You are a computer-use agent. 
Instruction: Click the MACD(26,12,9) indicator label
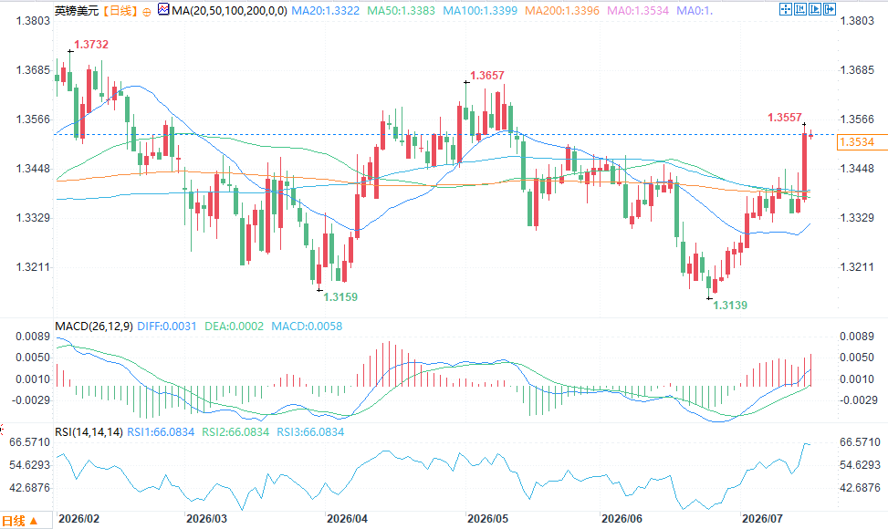point(94,327)
